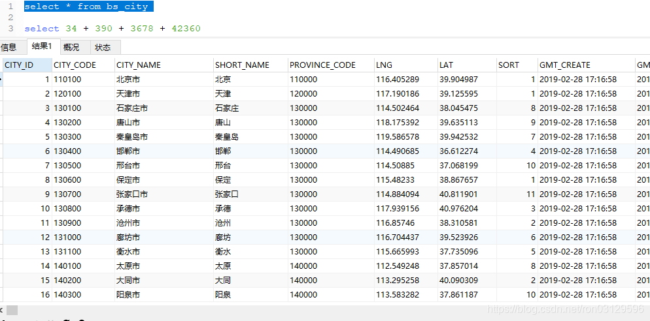Select LAT value 40.811901
The height and width of the screenshot is (321, 650).
pyautogui.click(x=467, y=194)
